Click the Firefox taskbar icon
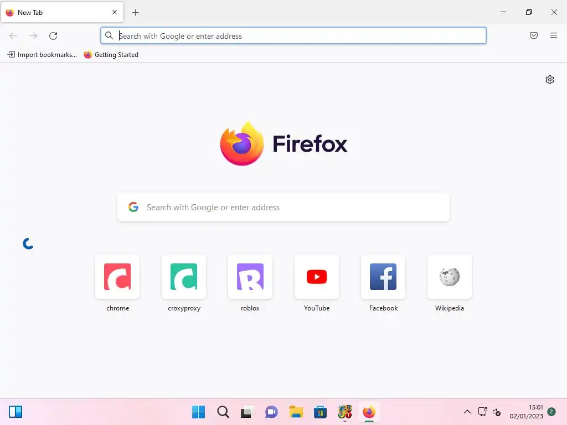Image resolution: width=567 pixels, height=425 pixels. 369,412
